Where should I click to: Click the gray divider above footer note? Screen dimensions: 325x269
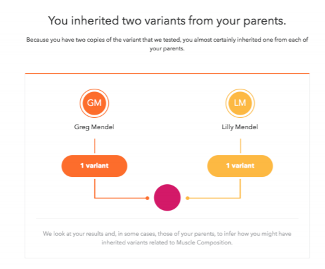tap(167, 219)
